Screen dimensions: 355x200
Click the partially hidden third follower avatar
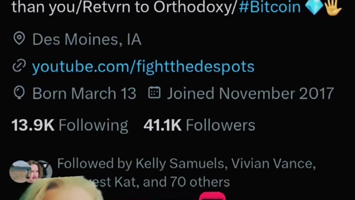coord(46,168)
